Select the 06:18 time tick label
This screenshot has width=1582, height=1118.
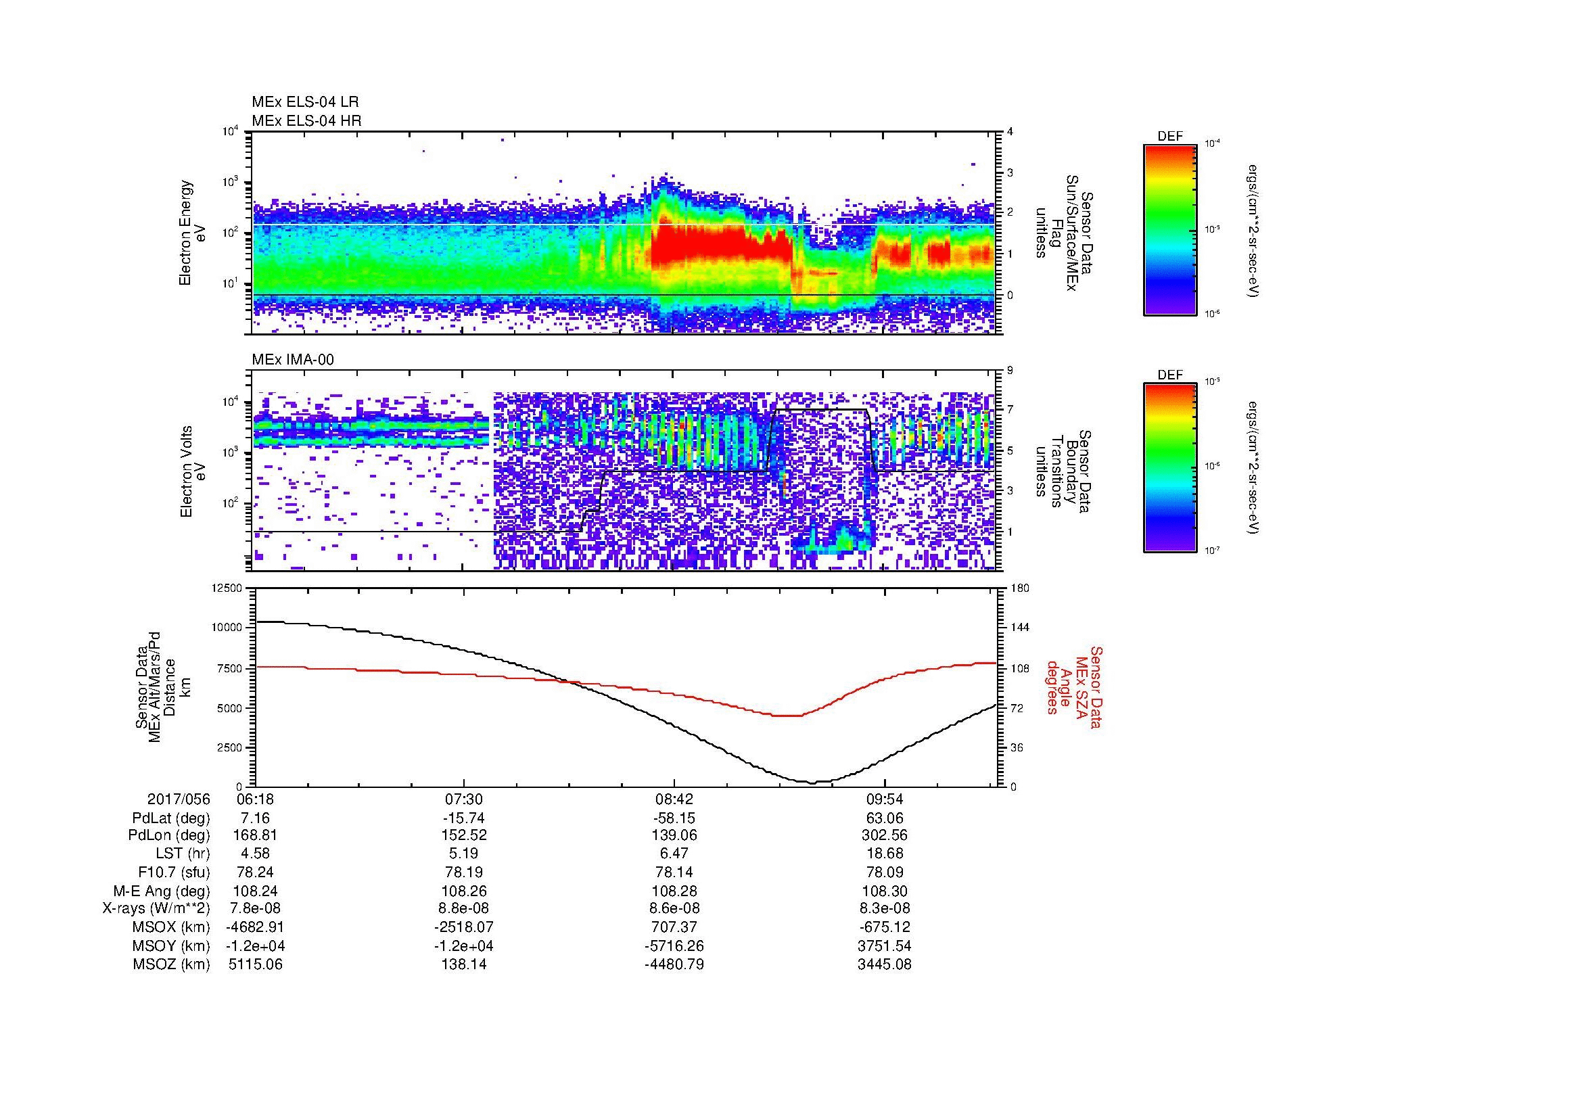pyautogui.click(x=255, y=799)
